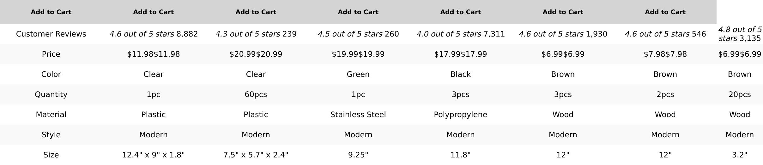This screenshot has width=763, height=165.
Task: Open the 4.6 stars rating with 8,882 reviews
Action: coord(154,34)
